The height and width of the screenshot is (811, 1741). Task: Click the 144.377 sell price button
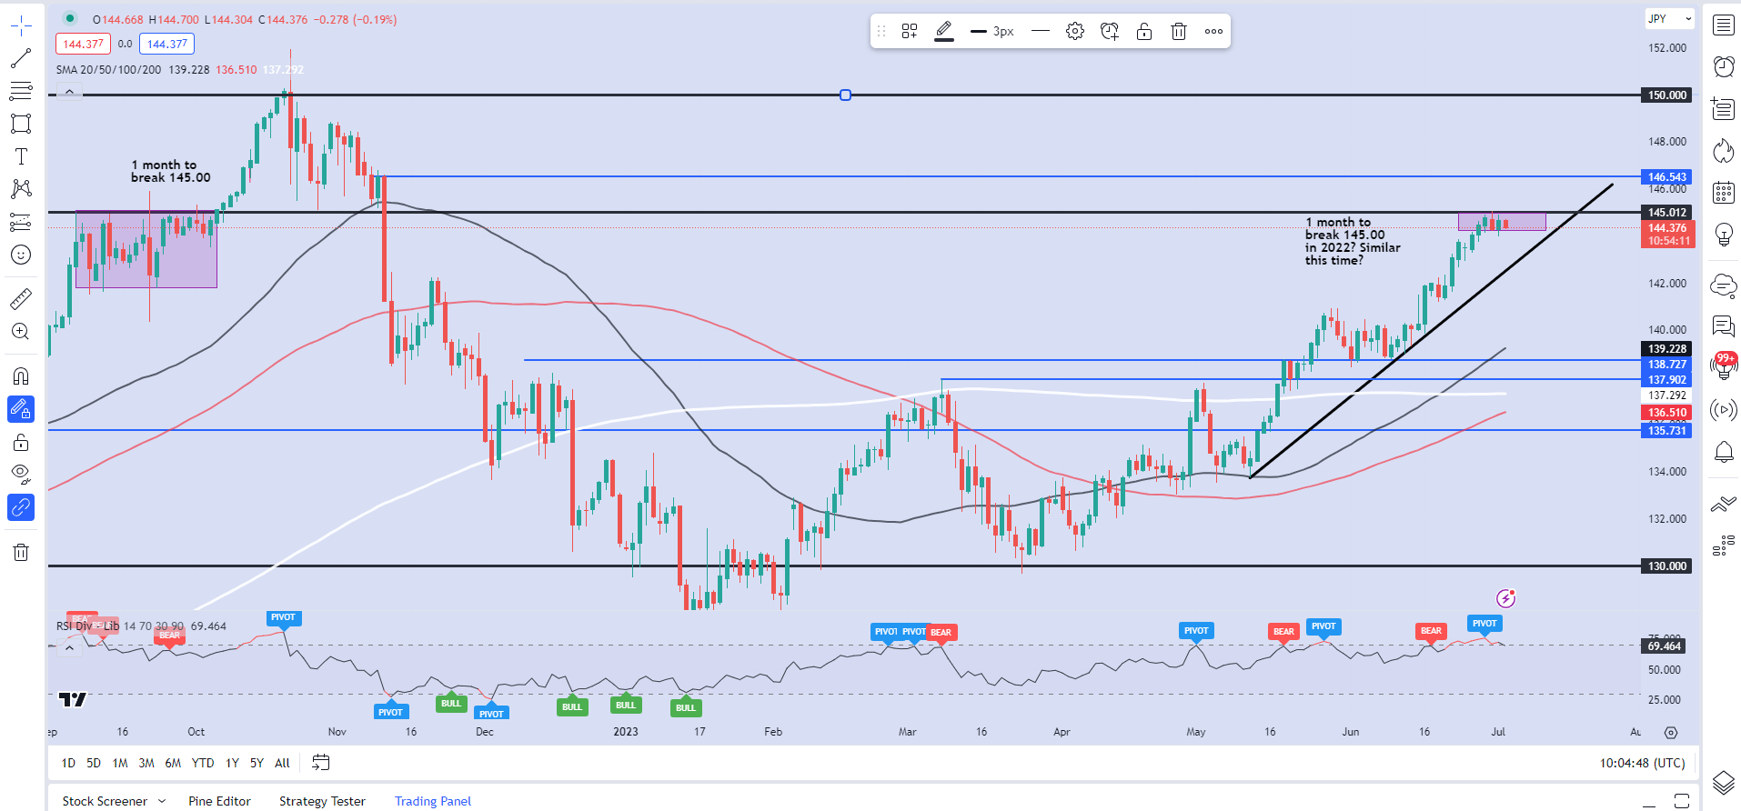coord(83,44)
